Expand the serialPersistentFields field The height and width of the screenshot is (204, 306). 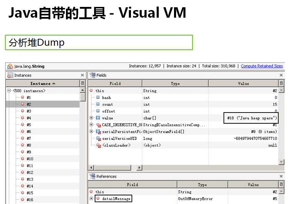(x=91, y=131)
